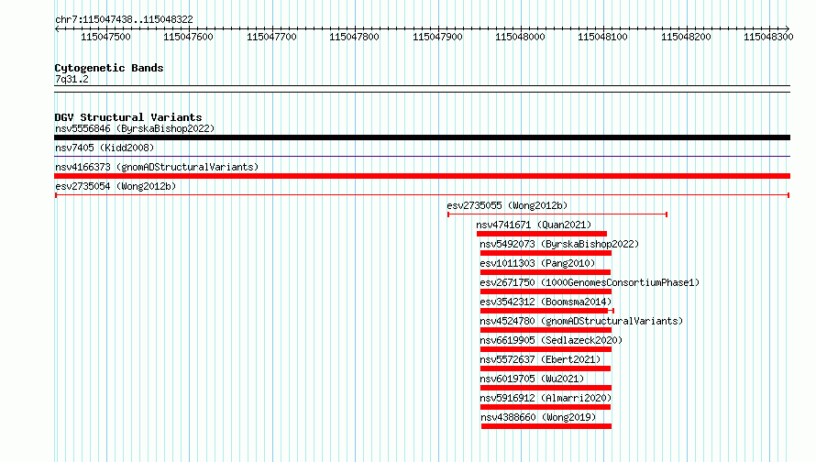This screenshot has height=462, width=816.
Task: Open esv3542312 (Boomsma2014) variant label
Action: pos(546,302)
